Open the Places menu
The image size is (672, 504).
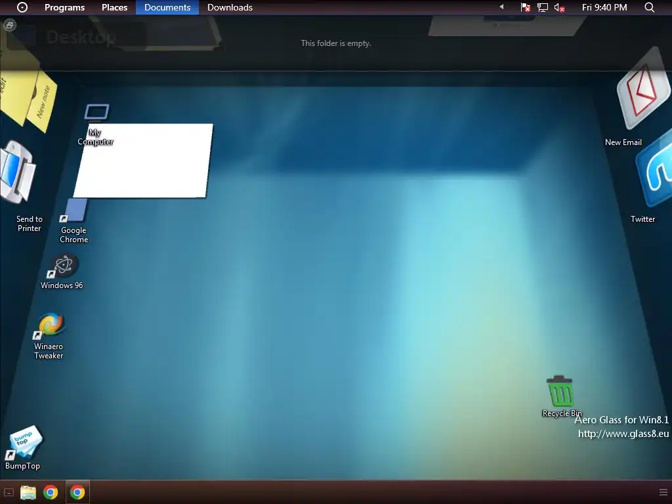coord(114,7)
